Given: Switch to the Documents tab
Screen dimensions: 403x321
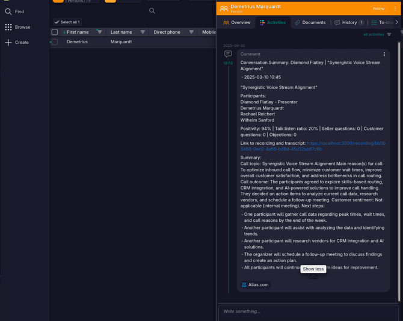Looking at the screenshot, I should 310,22.
